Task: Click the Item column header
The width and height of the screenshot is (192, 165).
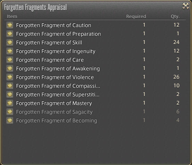Action: coord(12,17)
